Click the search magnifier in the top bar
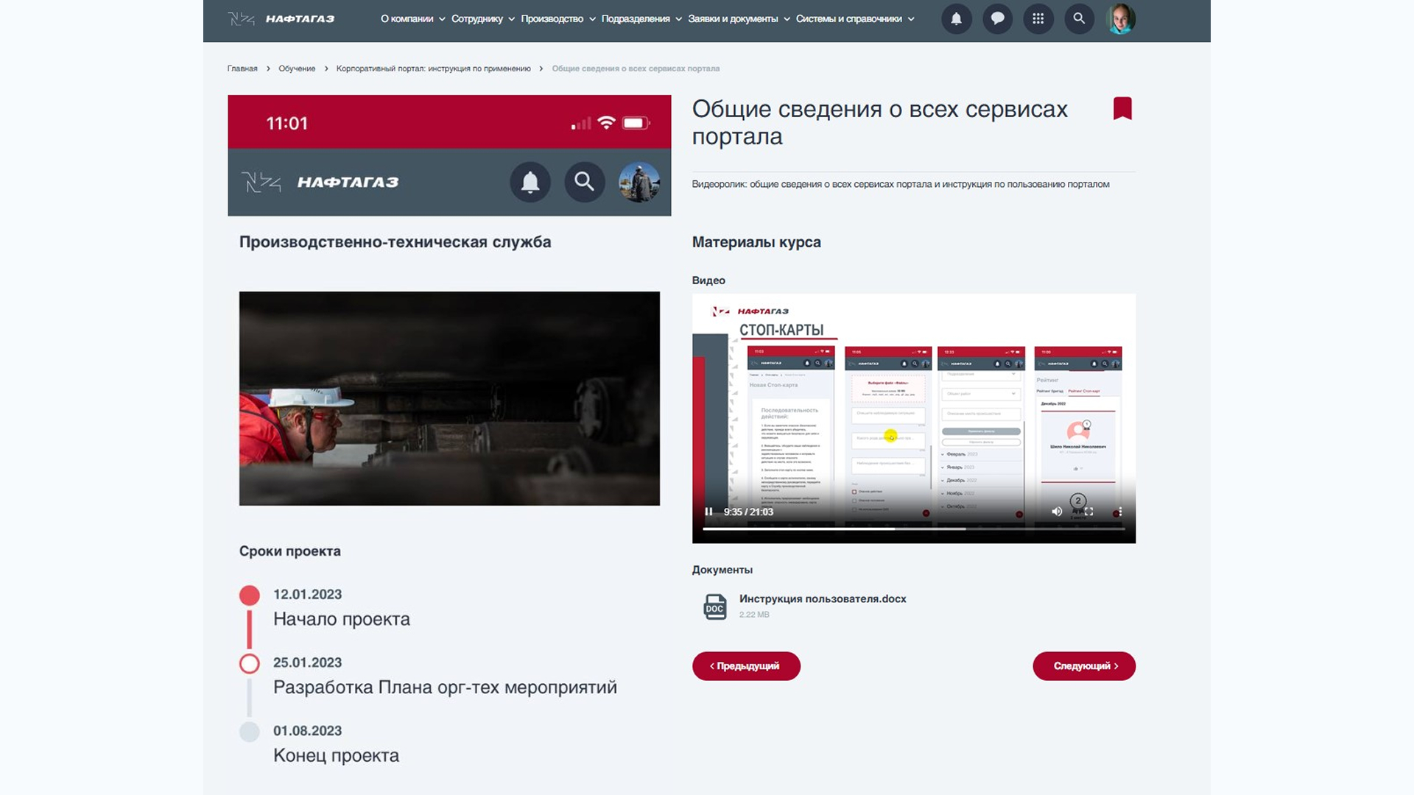Screen dimensions: 1414x795 pyautogui.click(x=1079, y=18)
